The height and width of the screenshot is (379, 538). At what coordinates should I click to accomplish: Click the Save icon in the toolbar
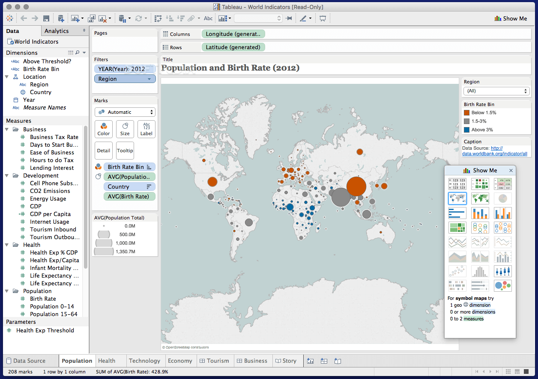click(x=46, y=18)
